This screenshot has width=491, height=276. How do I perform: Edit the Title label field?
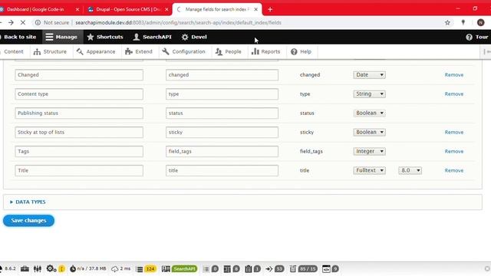tap(79, 170)
